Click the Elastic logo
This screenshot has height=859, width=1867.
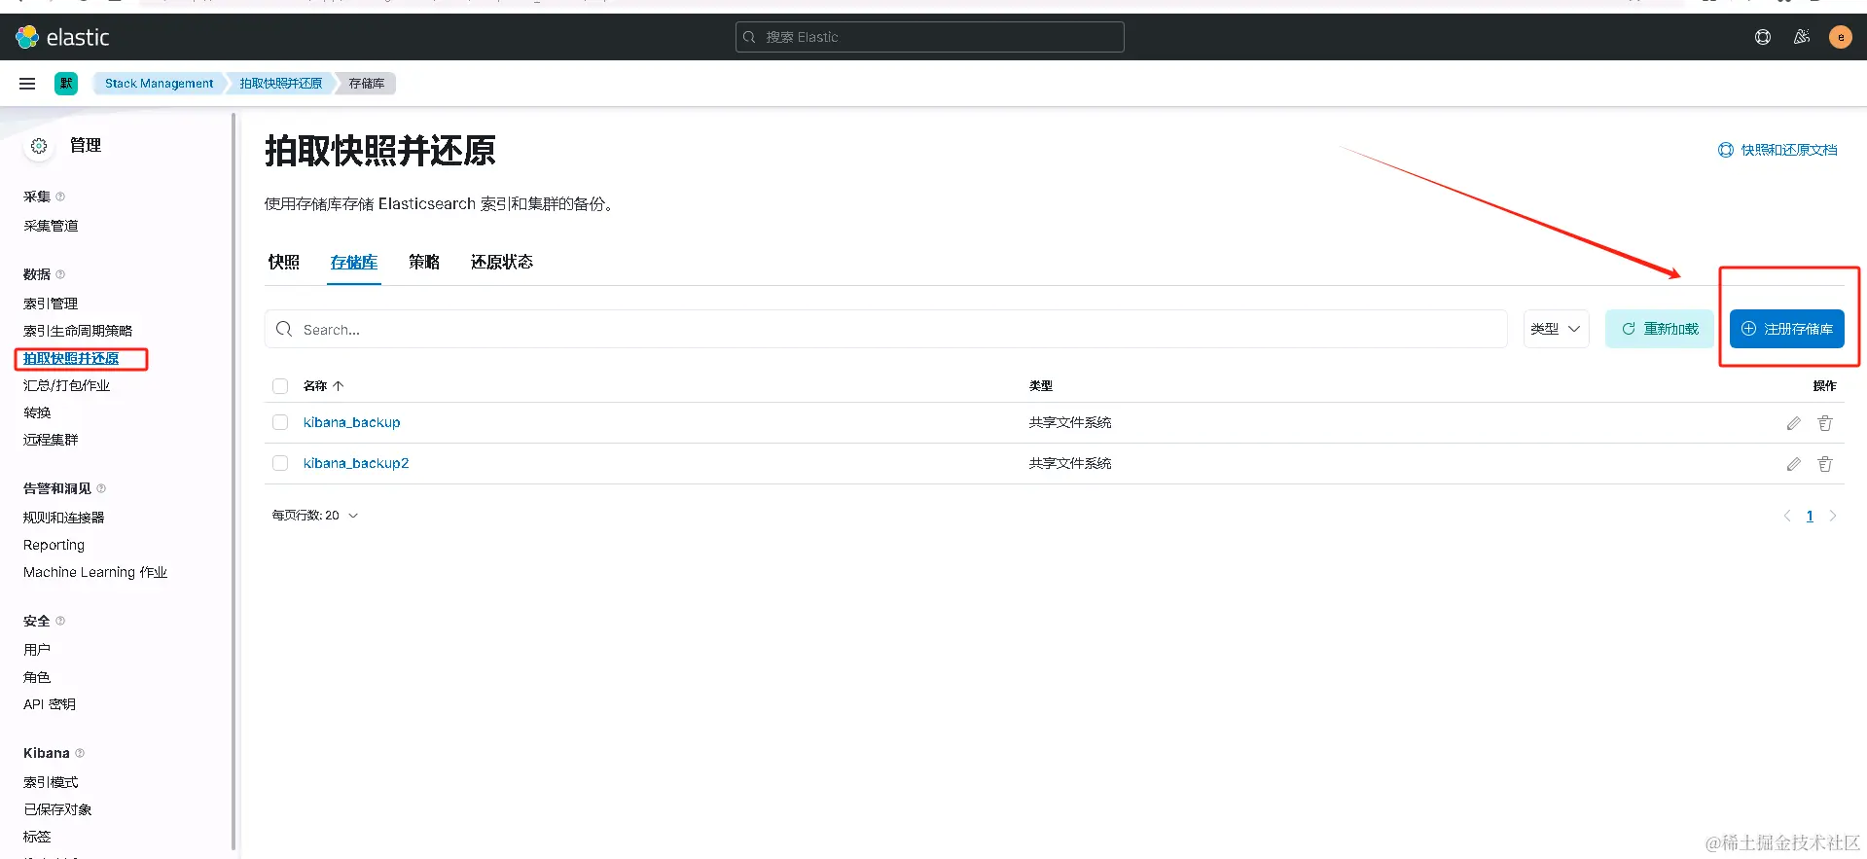[62, 37]
